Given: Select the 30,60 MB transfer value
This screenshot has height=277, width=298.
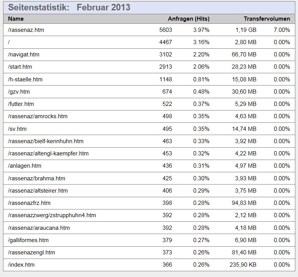Looking at the screenshot, I should [x=244, y=92].
